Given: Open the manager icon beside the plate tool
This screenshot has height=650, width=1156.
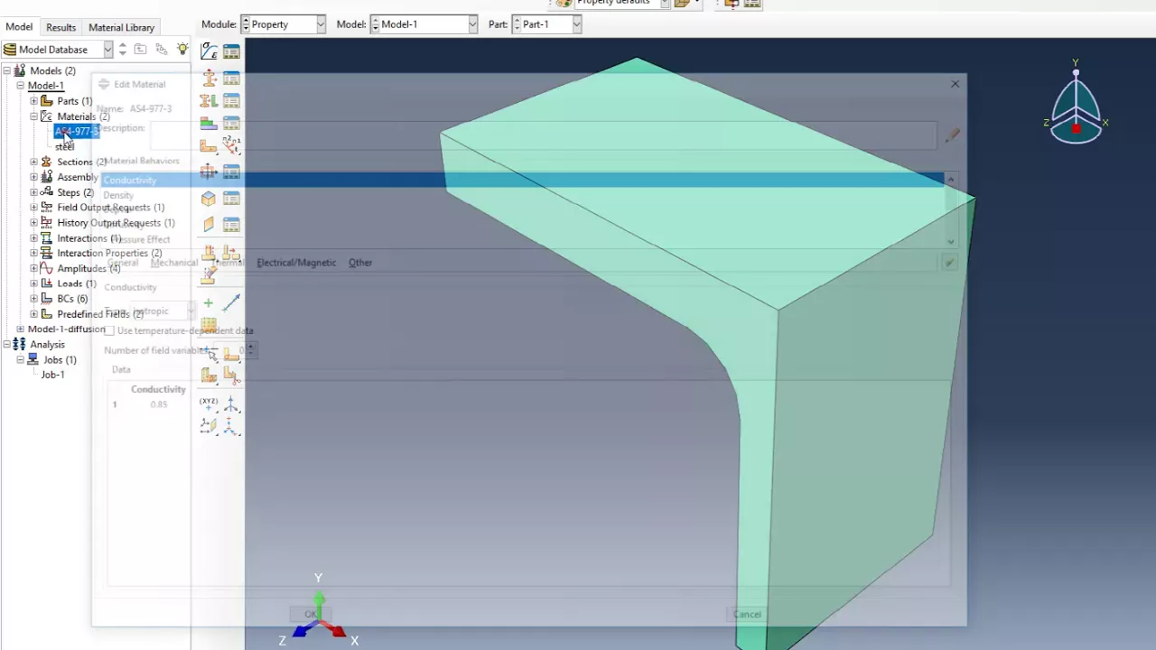Looking at the screenshot, I should pyautogui.click(x=231, y=224).
